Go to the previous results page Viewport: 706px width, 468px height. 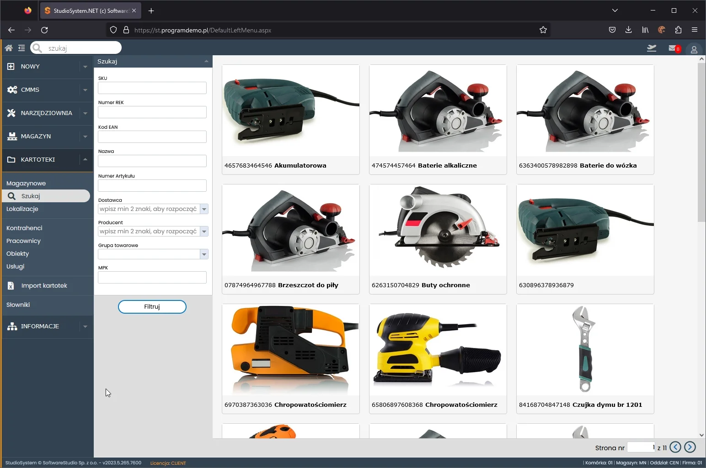(675, 447)
